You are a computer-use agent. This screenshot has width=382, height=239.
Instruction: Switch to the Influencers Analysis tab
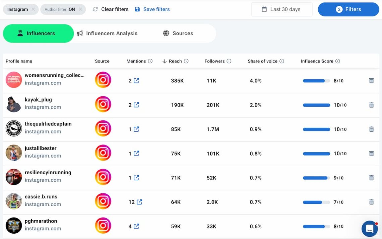pos(108,33)
